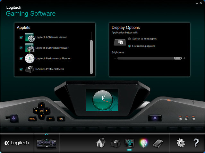Disable the Logitech Performance Monitor applet
205x153 pixels.
[x=21, y=59]
